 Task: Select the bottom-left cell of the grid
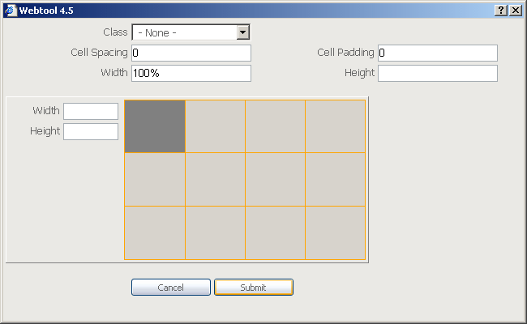pos(154,232)
